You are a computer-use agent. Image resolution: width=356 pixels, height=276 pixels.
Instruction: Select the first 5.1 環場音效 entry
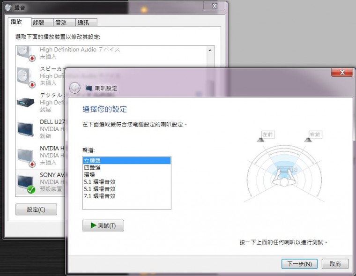pyautogui.click(x=126, y=182)
